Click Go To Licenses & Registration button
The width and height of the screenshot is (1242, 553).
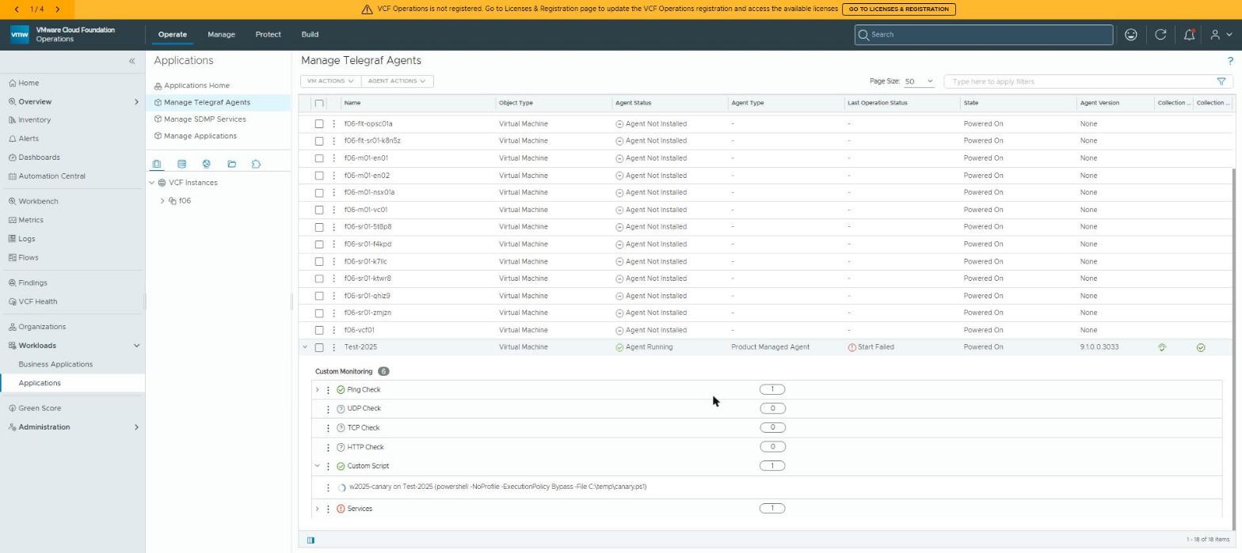898,9
